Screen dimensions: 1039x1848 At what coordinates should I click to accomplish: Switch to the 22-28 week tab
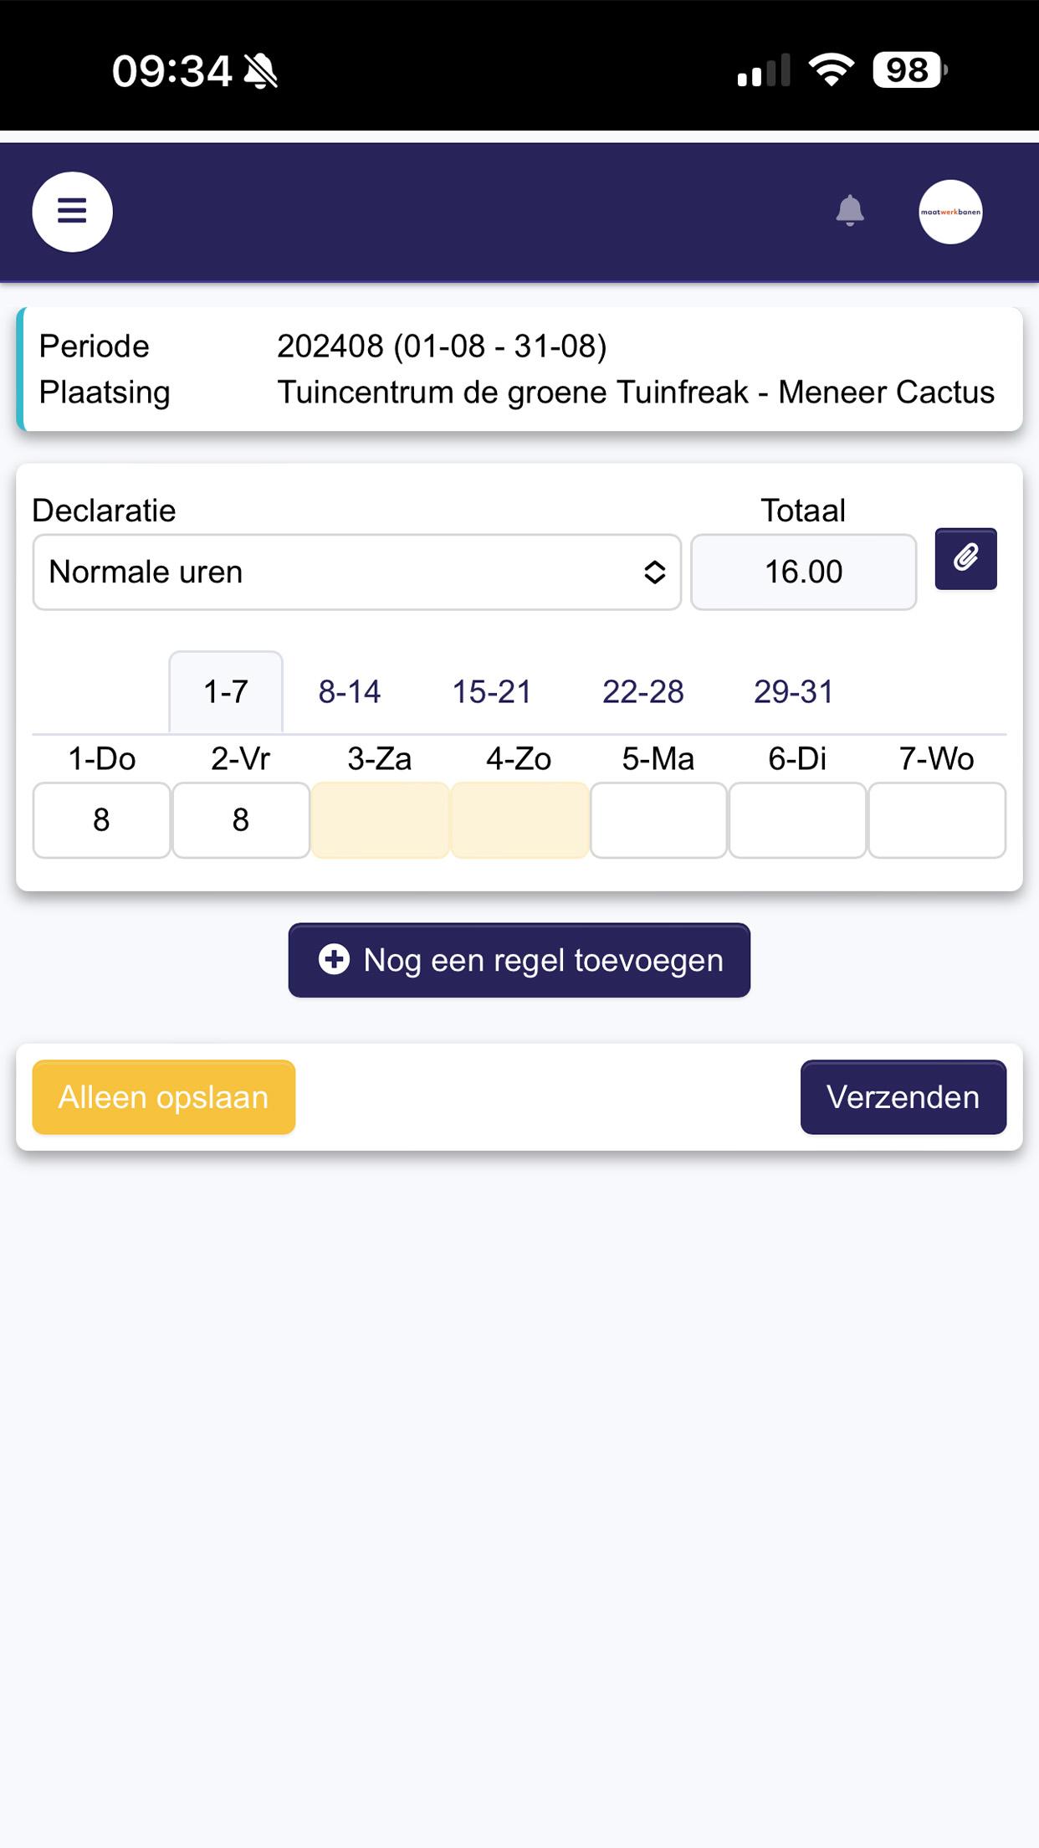tap(643, 692)
